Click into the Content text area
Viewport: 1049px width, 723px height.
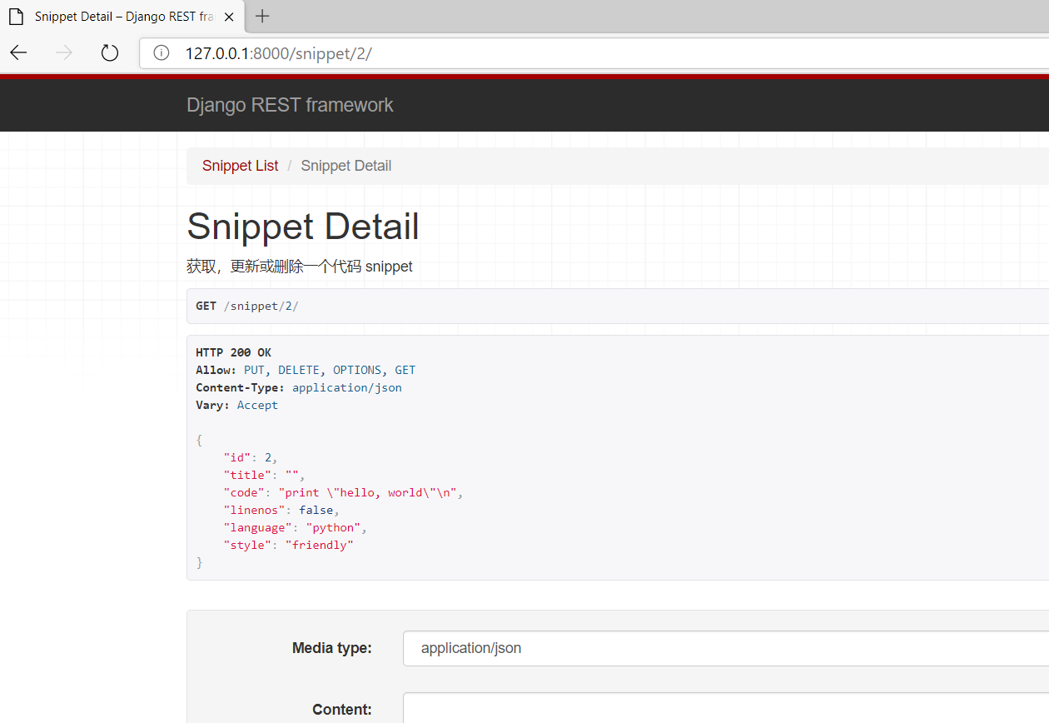(726, 708)
